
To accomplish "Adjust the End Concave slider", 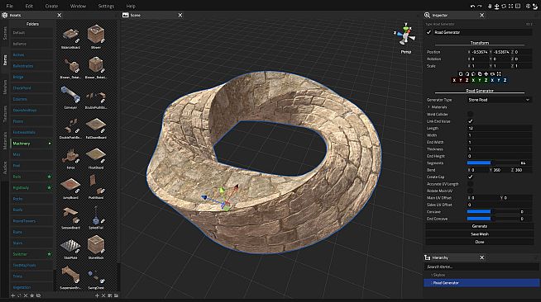I will tap(492, 219).
